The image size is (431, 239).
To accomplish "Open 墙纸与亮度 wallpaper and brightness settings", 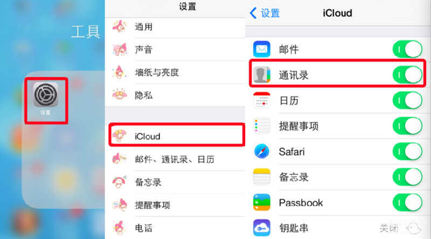I will tap(175, 73).
